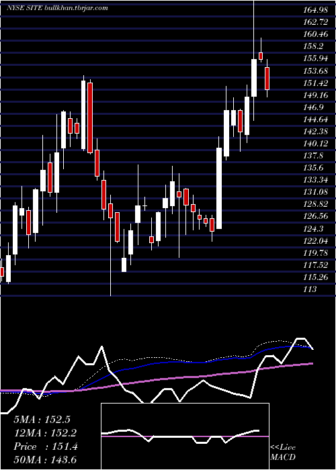Click the 144.64 price axis label
This screenshot has height=470, width=336.
click(x=316, y=120)
